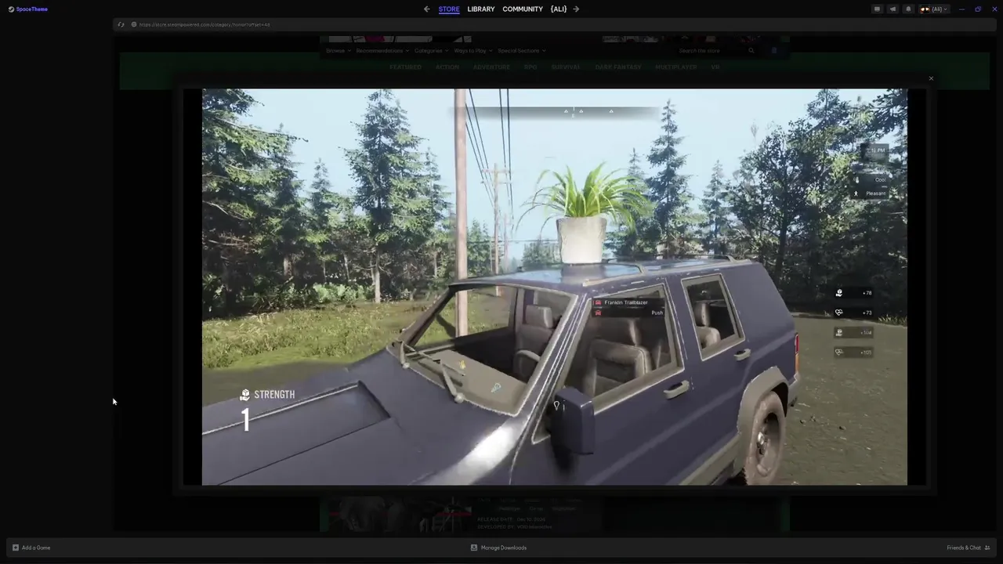Viewport: 1003px width, 564px height.
Task: Expand the Special Sections menu
Action: pyautogui.click(x=522, y=51)
